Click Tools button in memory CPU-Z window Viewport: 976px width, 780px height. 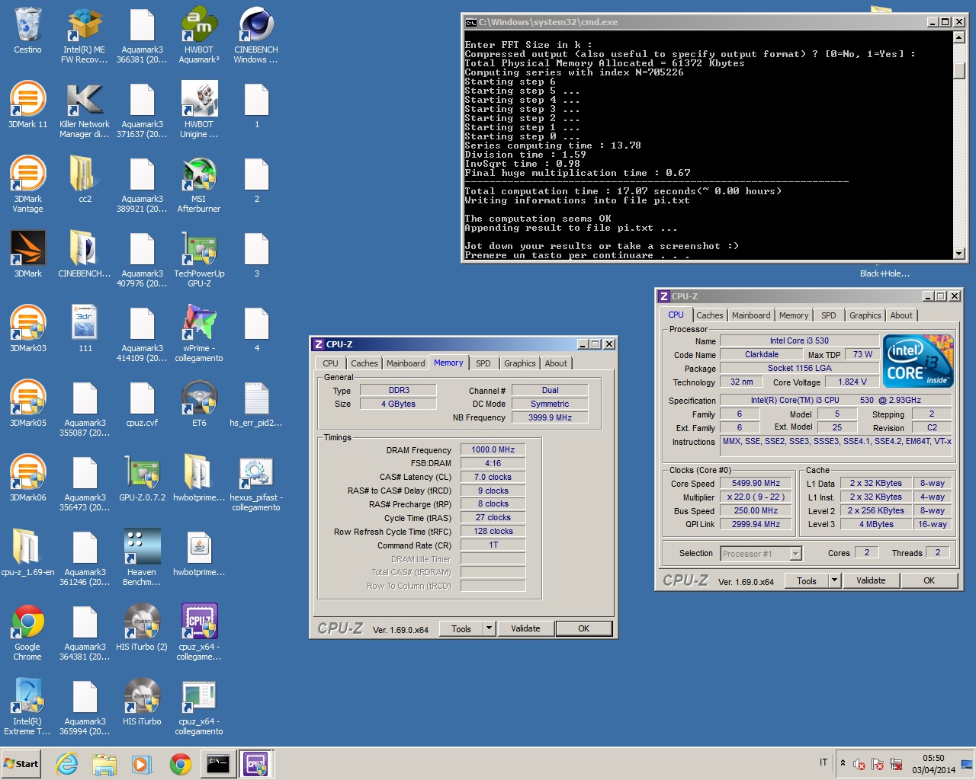[x=461, y=628]
